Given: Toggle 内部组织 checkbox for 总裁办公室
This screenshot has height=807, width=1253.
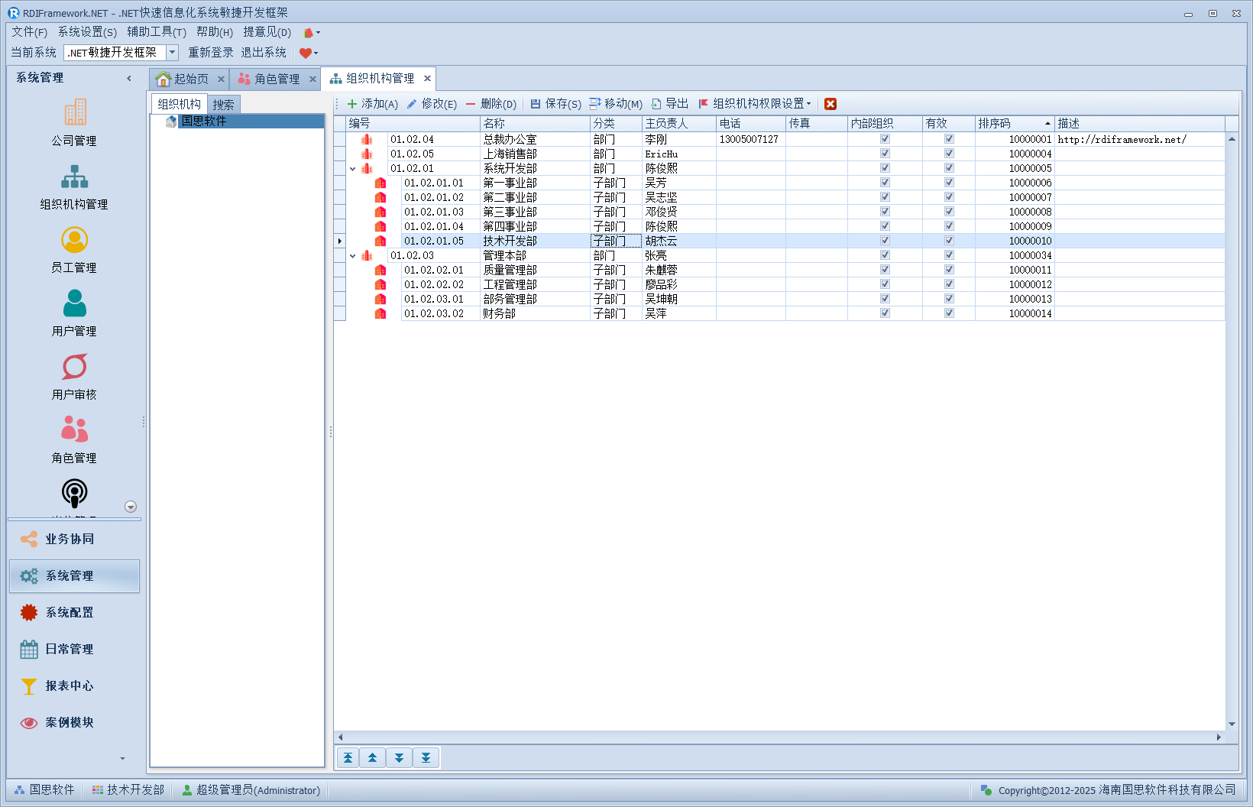Looking at the screenshot, I should [885, 139].
